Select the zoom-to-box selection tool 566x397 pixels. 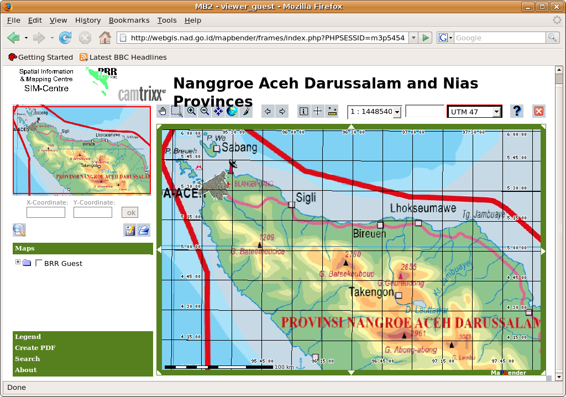click(176, 111)
